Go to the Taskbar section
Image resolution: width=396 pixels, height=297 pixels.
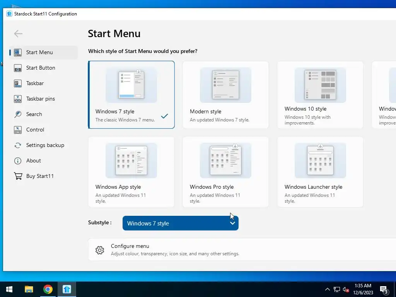tap(43, 84)
